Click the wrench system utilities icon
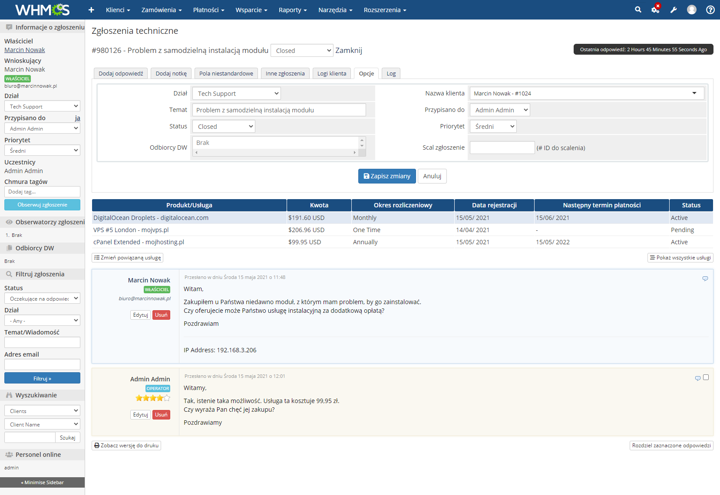The width and height of the screenshot is (720, 495). [673, 10]
